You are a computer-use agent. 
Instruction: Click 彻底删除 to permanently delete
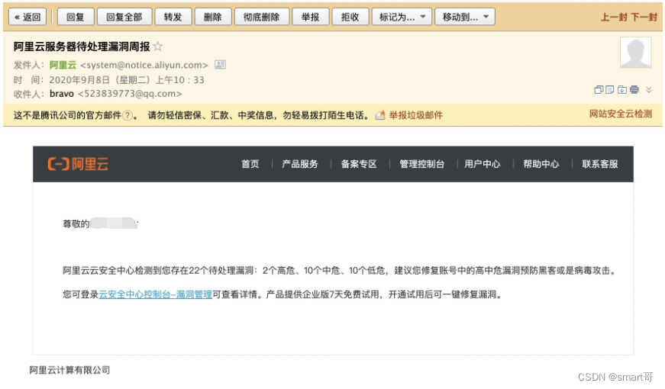[262, 17]
